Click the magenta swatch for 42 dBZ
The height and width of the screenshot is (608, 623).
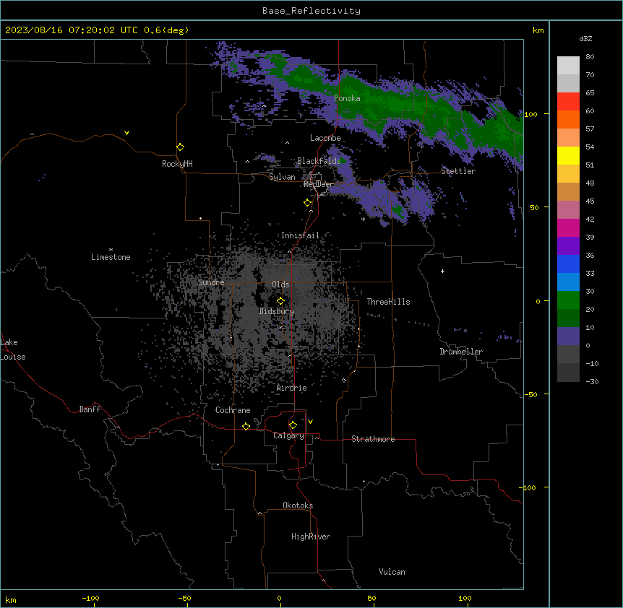[x=568, y=227]
